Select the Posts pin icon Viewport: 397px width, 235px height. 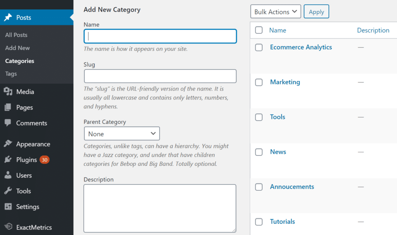[9, 17]
